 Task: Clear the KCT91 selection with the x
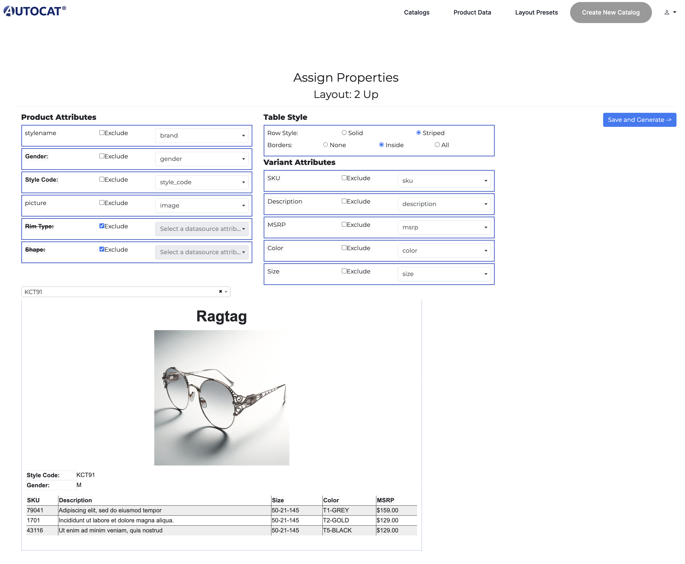click(221, 292)
